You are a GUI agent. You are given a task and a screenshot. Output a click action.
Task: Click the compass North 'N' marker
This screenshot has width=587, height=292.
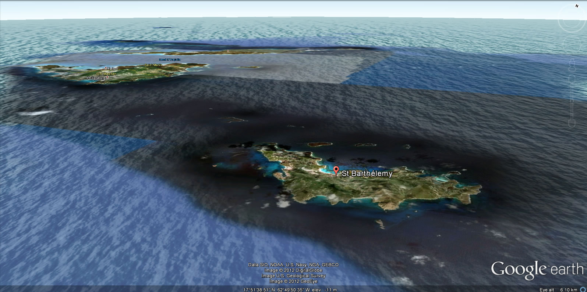click(577, 6)
